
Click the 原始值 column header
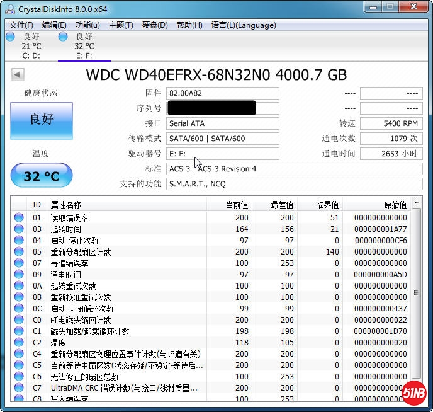[395, 205]
